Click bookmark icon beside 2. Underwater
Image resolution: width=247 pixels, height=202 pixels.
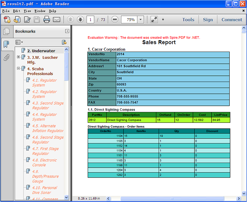click(23, 50)
